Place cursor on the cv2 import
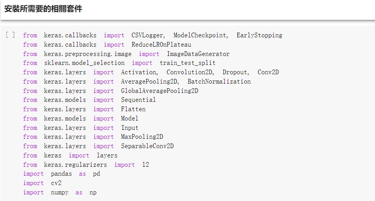Image resolution: width=375 pixels, height=201 pixels. pos(56,183)
